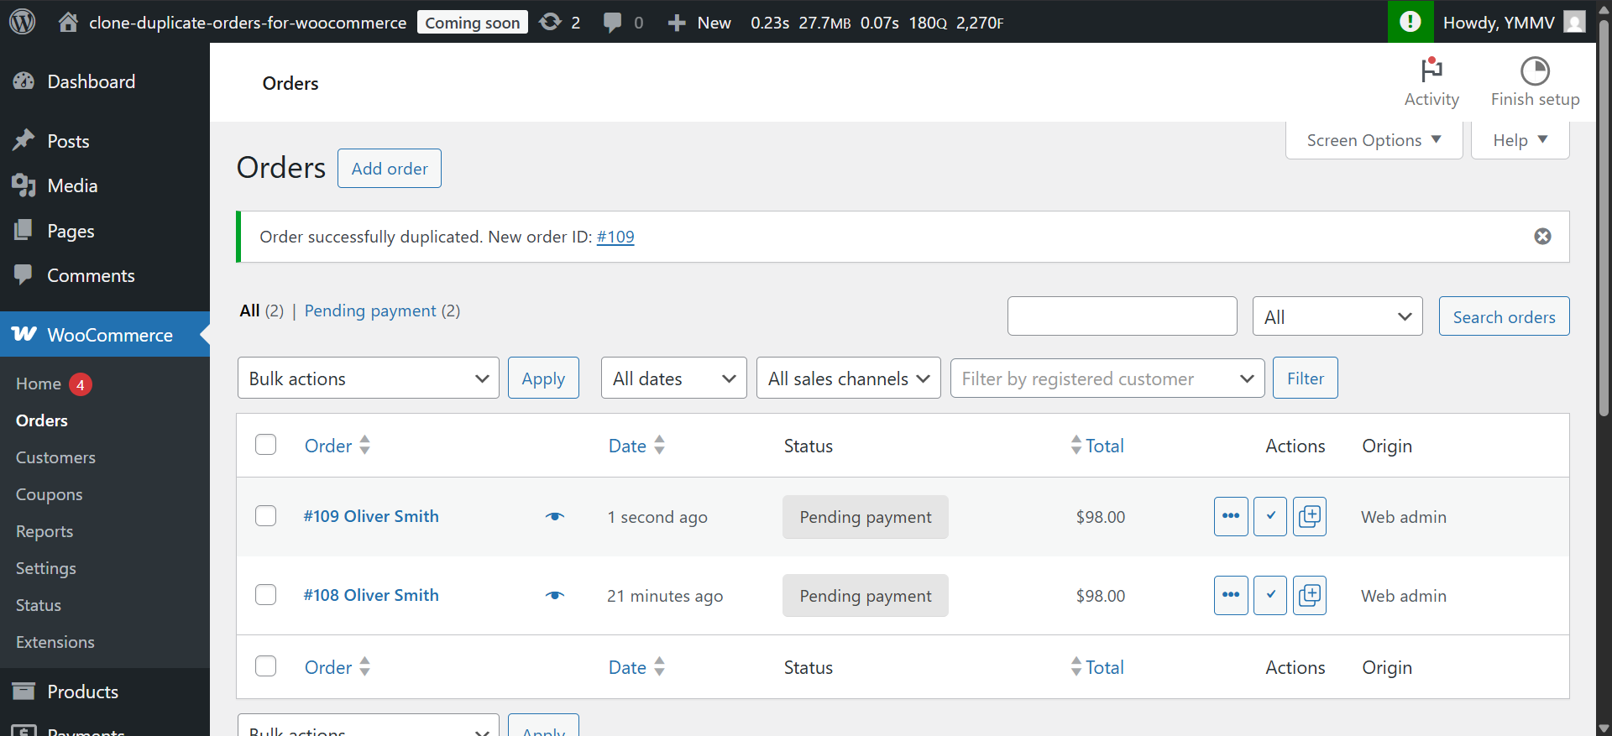Expand Screen Options panel
The image size is (1612, 736).
tap(1374, 140)
